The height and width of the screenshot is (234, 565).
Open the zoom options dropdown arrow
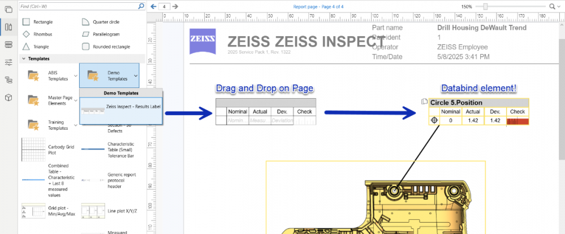(559, 6)
